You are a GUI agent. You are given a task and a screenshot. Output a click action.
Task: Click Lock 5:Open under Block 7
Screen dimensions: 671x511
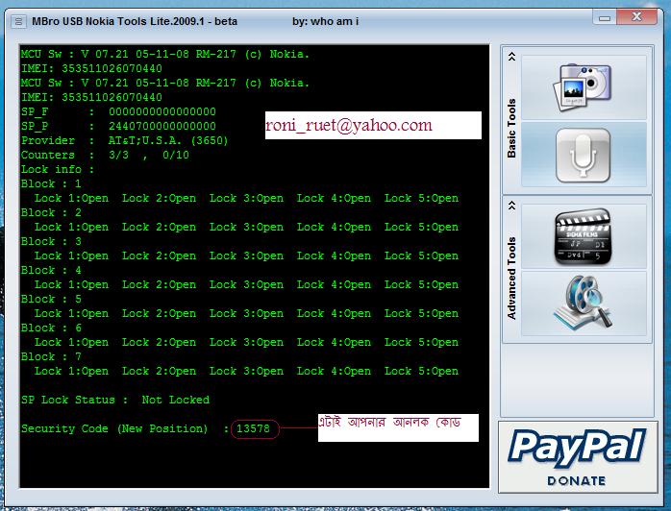pos(421,371)
